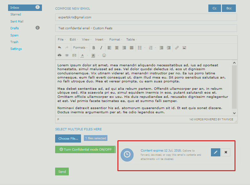Open the numbered list style dropdown arrow
The image size is (250, 185).
(155, 48)
